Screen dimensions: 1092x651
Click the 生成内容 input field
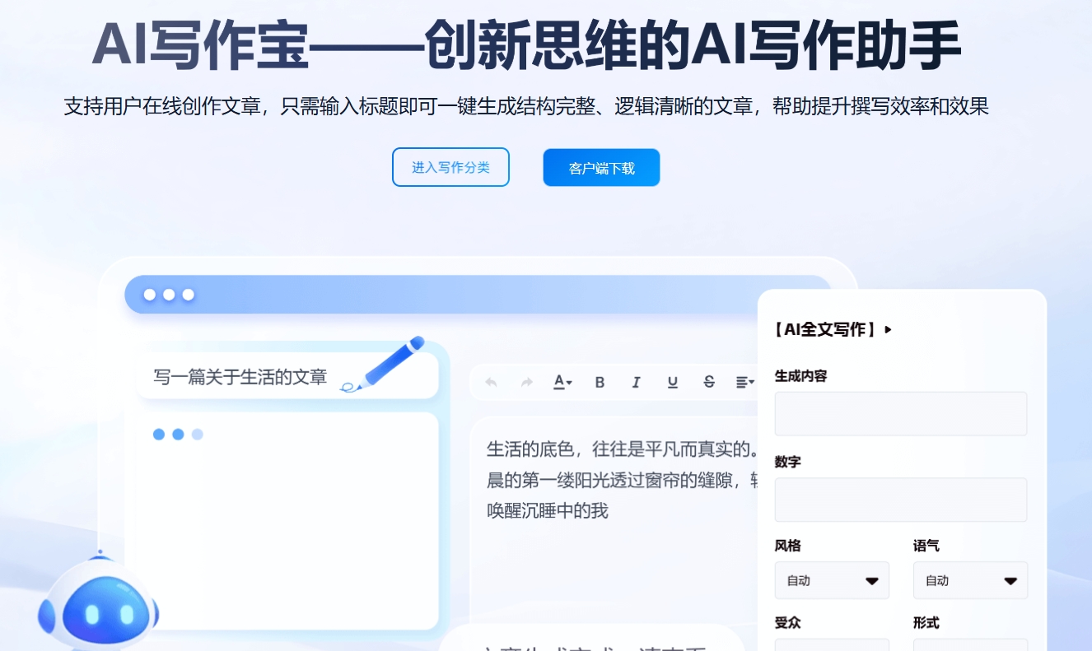click(x=901, y=413)
